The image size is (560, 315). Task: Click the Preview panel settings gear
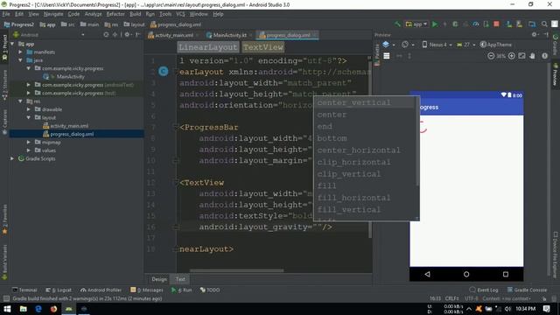click(535, 35)
